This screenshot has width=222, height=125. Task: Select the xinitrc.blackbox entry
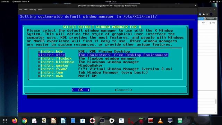pyautogui.click(x=56, y=62)
